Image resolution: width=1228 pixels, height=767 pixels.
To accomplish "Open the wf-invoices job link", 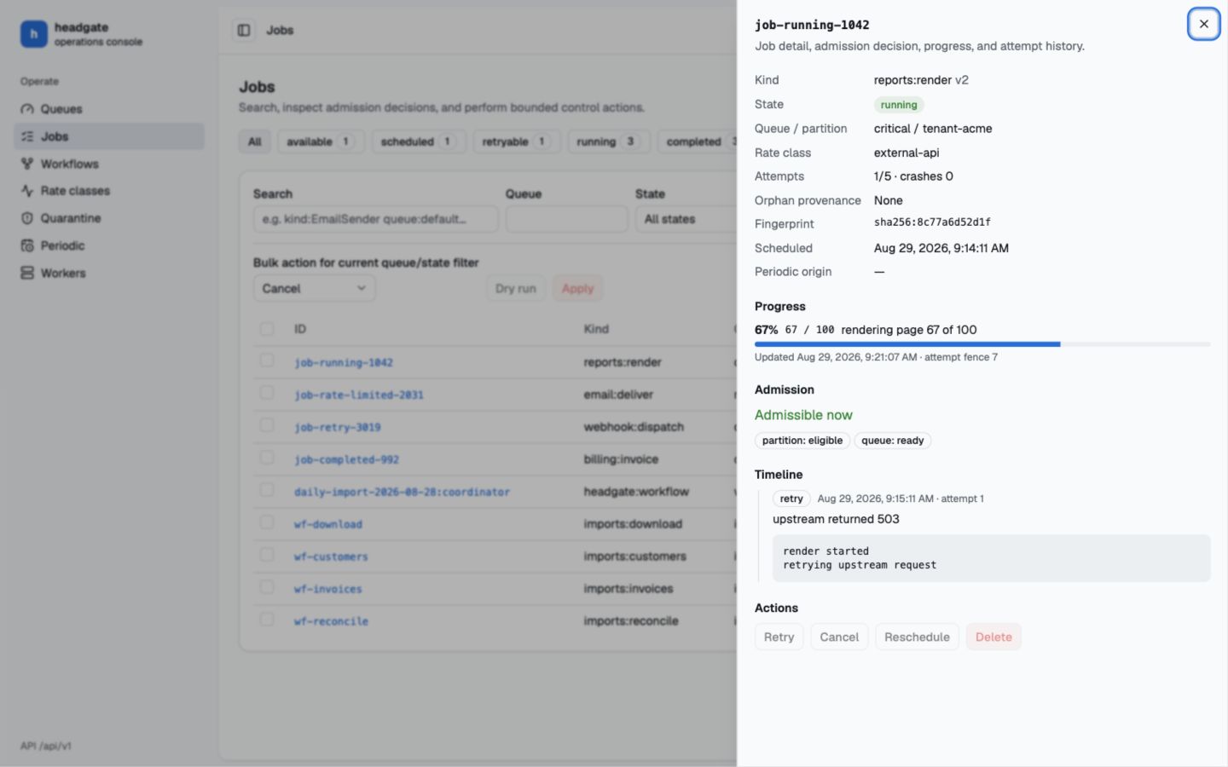I will 328,589.
